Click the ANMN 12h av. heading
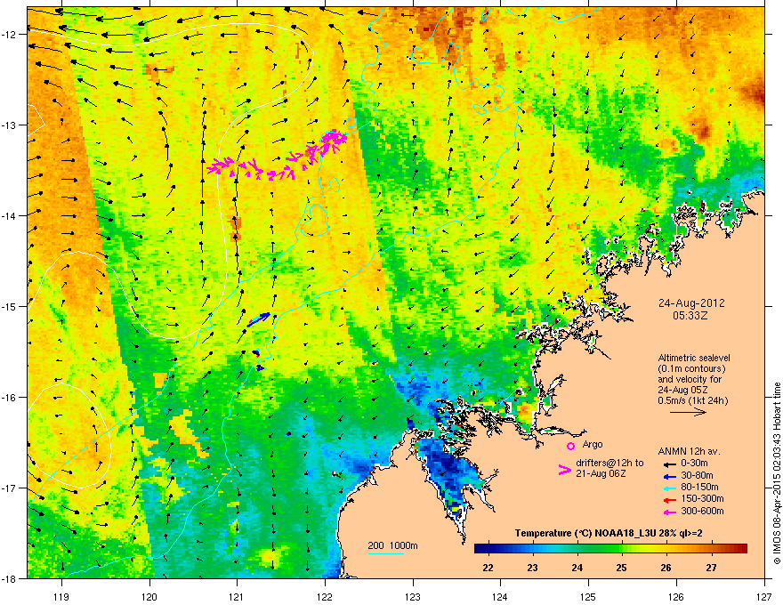This screenshot has width=783, height=605. tap(689, 451)
